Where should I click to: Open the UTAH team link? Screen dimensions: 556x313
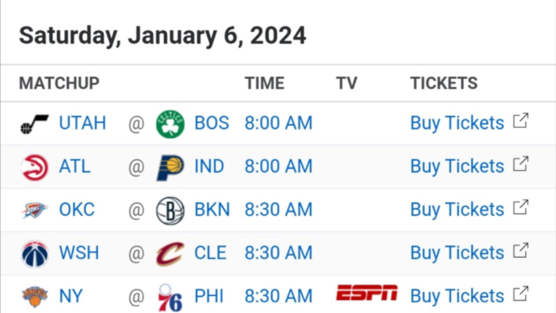83,123
